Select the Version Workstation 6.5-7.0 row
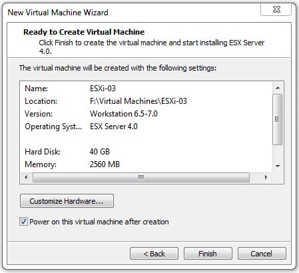The height and width of the screenshot is (273, 299). point(146,114)
